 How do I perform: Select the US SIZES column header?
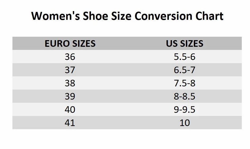[x=185, y=44]
